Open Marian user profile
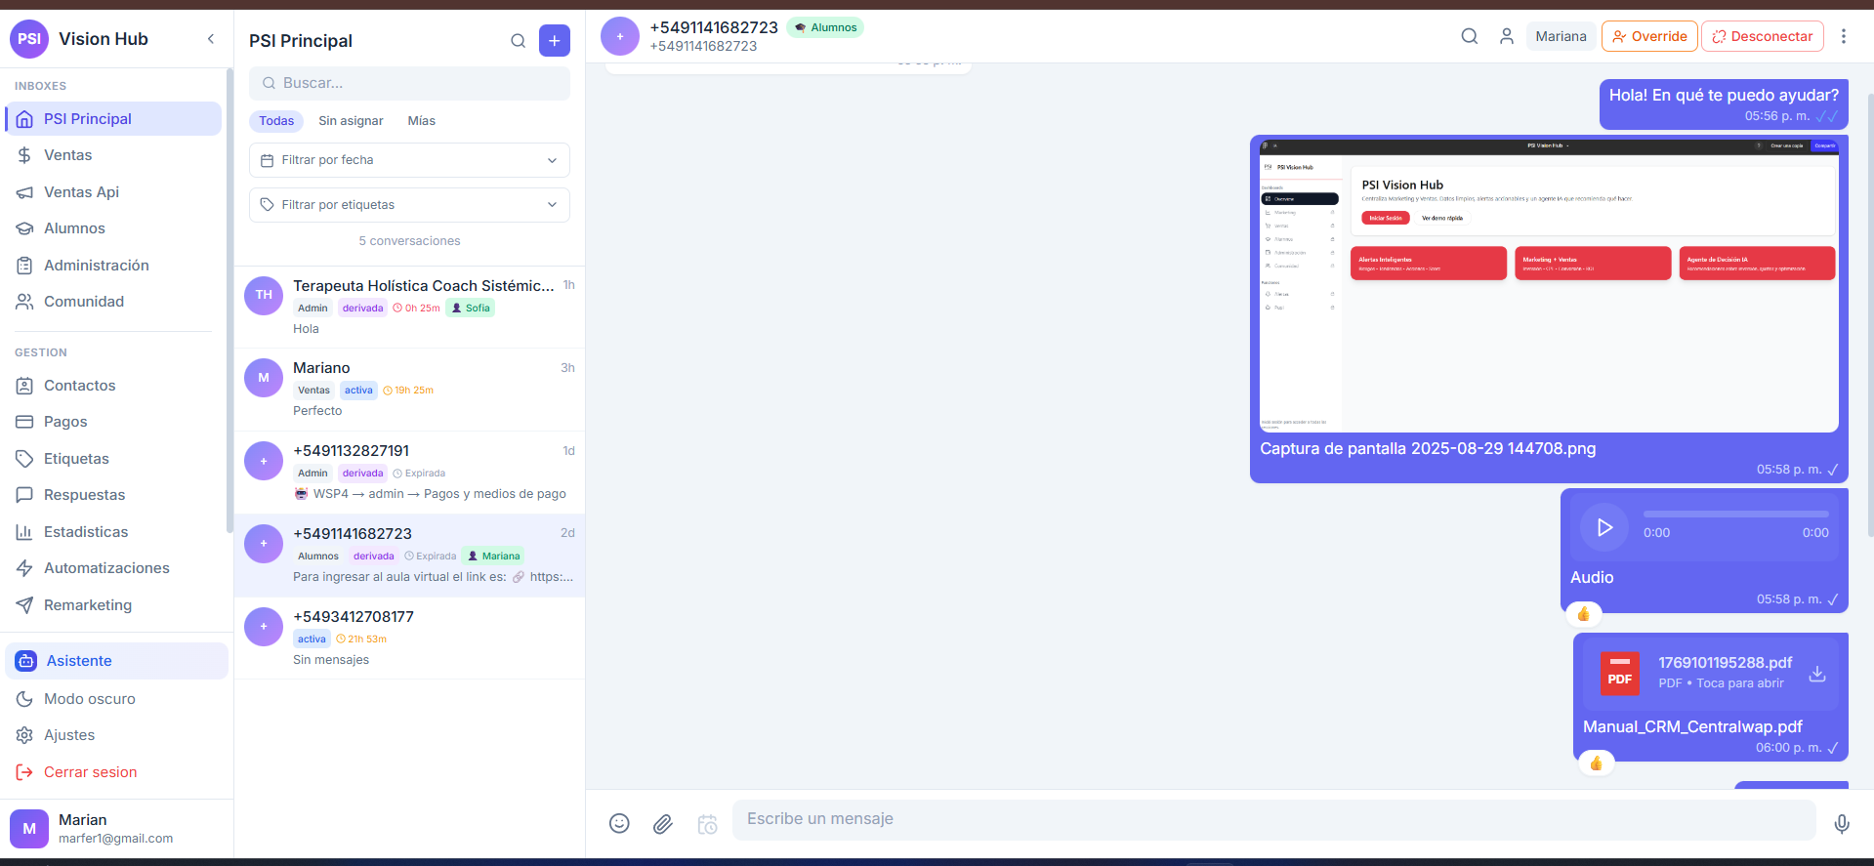This screenshot has width=1874, height=866. pos(116,829)
